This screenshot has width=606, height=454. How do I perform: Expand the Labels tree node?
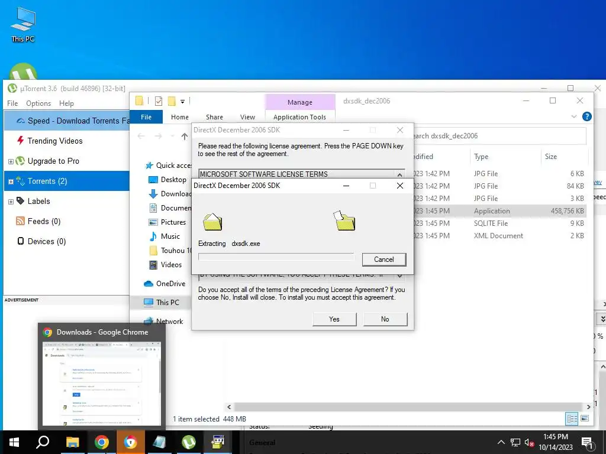[11, 202]
